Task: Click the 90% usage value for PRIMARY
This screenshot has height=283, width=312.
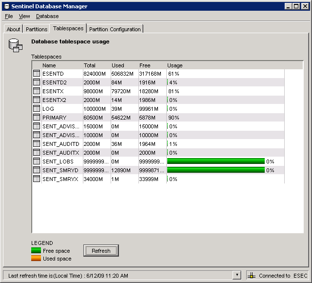Action: tap(174, 118)
